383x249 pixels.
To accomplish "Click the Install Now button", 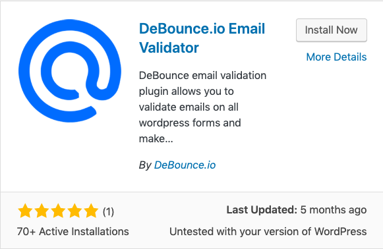I will [x=332, y=30].
